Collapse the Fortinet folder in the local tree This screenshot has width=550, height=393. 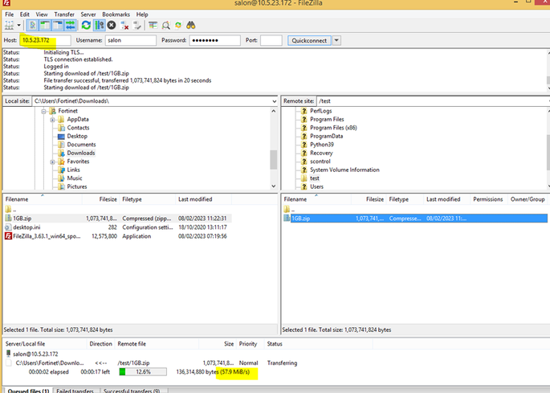(x=43, y=112)
